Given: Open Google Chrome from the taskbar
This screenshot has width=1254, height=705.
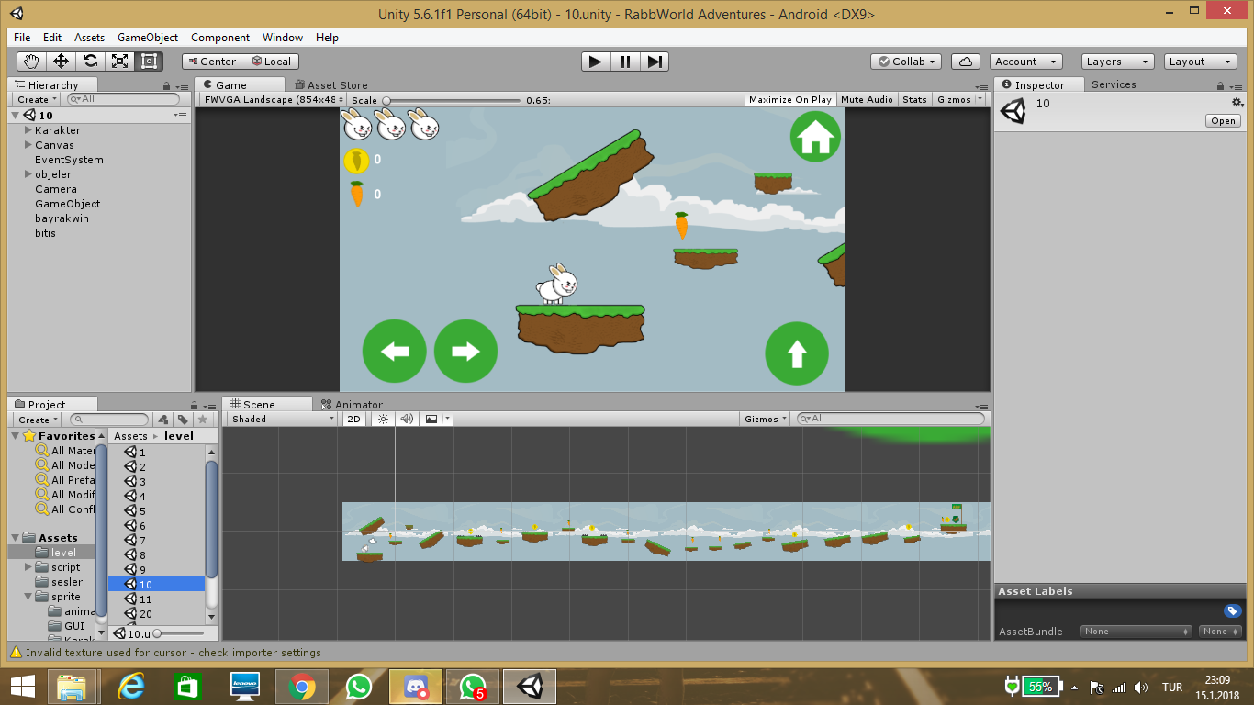Looking at the screenshot, I should [301, 687].
